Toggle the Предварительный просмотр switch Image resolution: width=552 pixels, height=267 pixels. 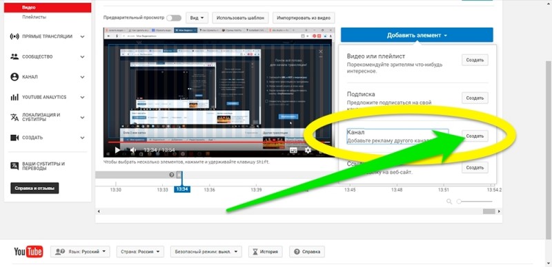[x=174, y=18]
